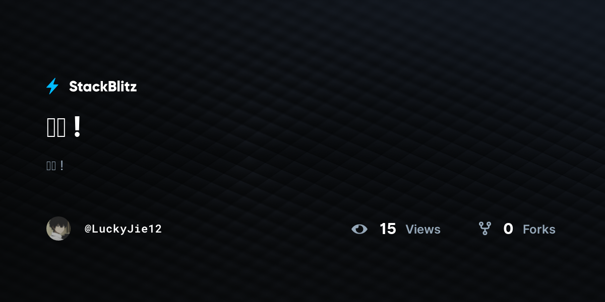Open the @LuckyJie12 username link
The image size is (605, 302).
point(123,229)
